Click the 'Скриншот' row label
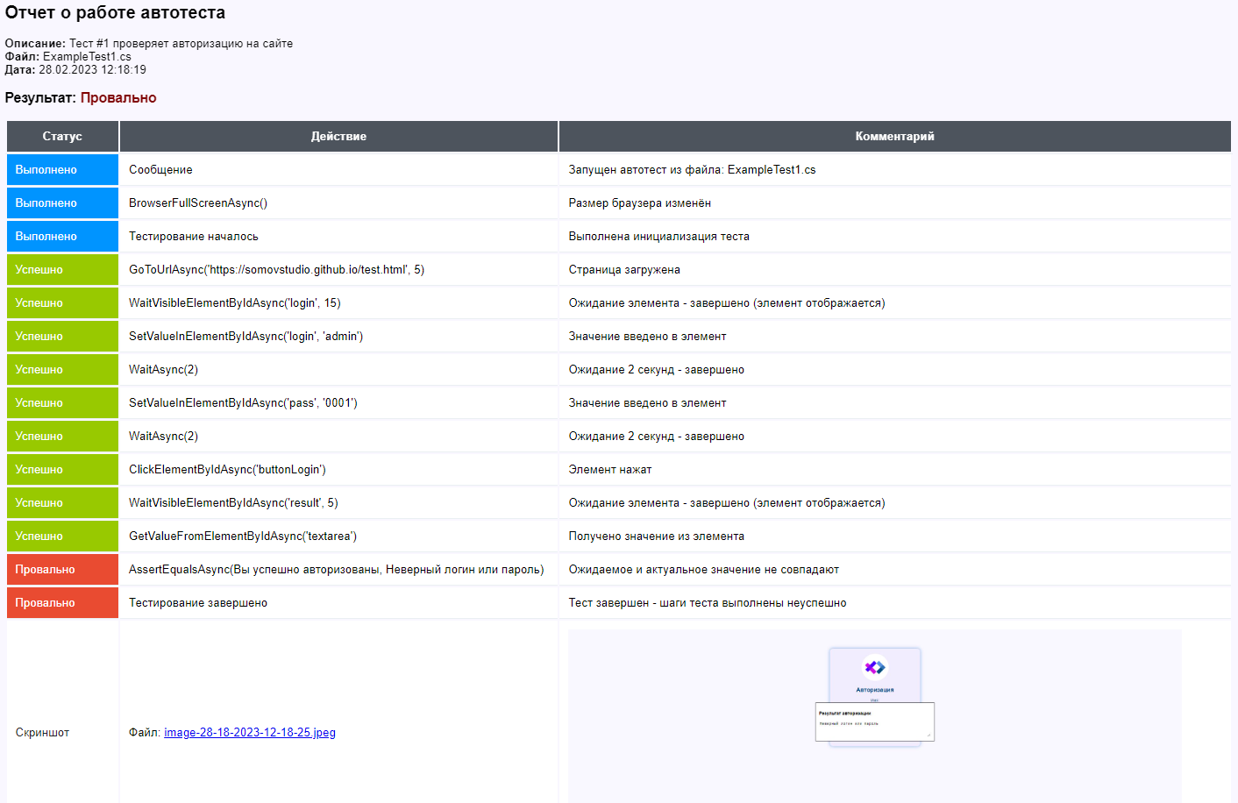1238x803 pixels. (x=42, y=733)
